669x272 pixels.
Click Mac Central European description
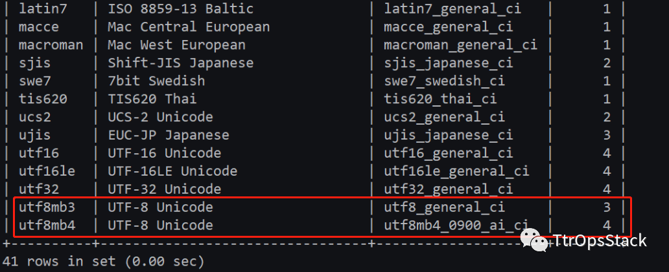[189, 27]
